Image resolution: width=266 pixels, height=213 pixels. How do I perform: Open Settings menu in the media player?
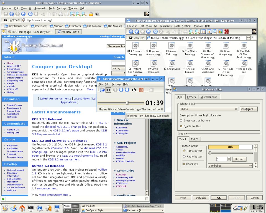(116, 84)
